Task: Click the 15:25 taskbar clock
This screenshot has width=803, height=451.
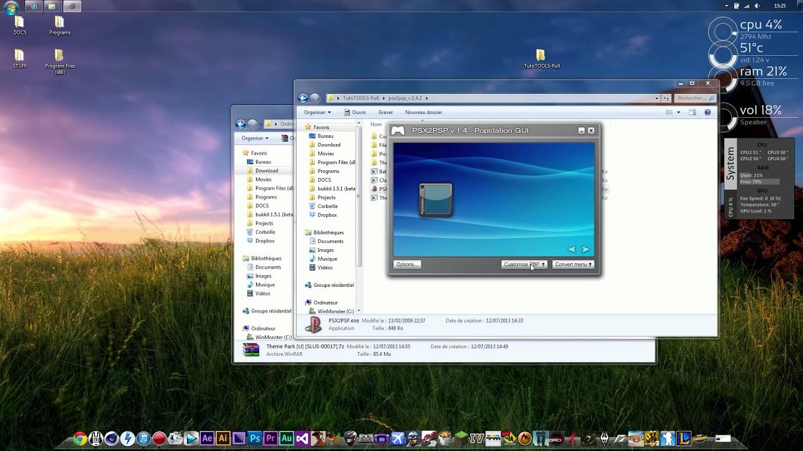Action: point(780,6)
